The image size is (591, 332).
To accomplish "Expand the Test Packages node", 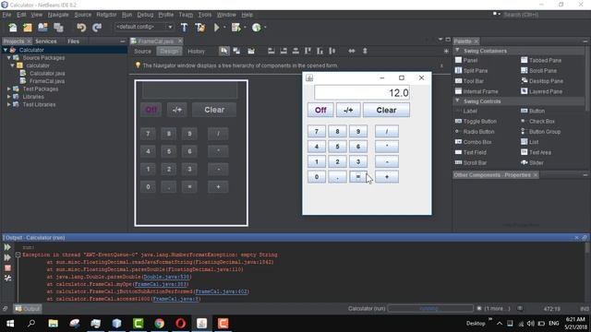I will [x=8, y=89].
